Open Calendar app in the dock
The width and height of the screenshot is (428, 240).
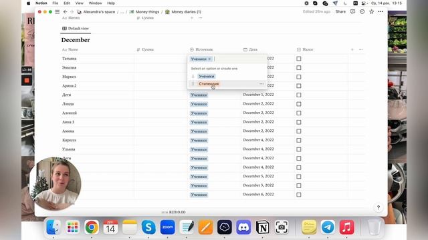[x=110, y=227]
